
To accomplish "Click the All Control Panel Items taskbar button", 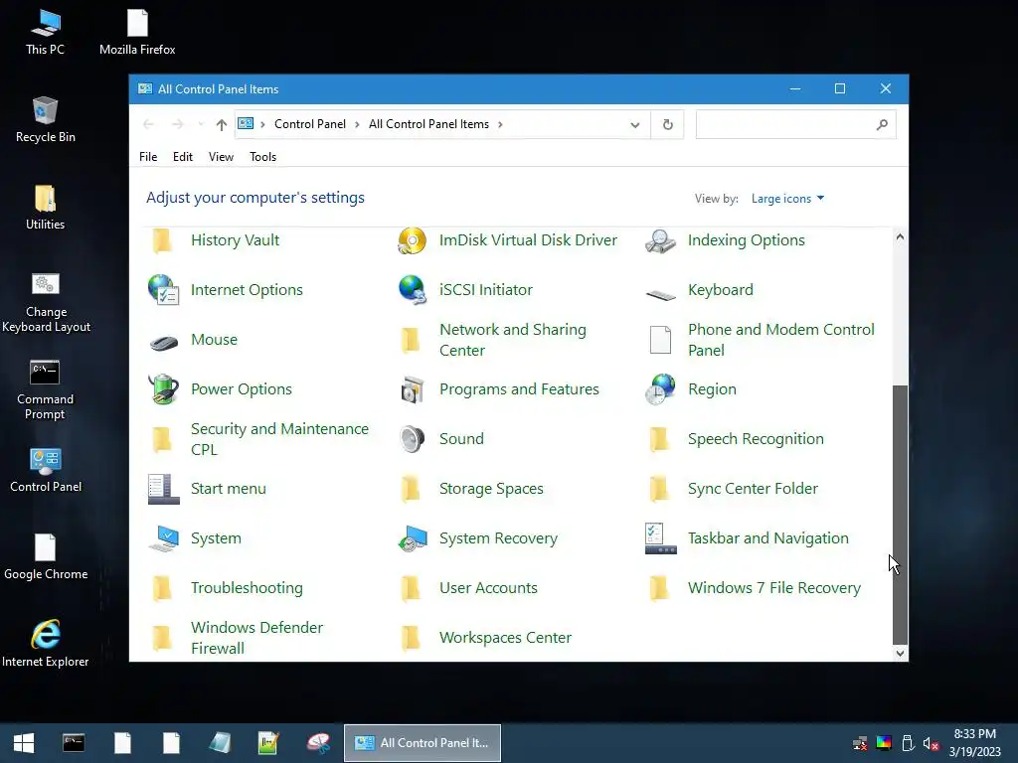I will point(423,743).
